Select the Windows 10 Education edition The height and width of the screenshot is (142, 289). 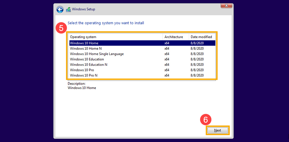pos(142,59)
